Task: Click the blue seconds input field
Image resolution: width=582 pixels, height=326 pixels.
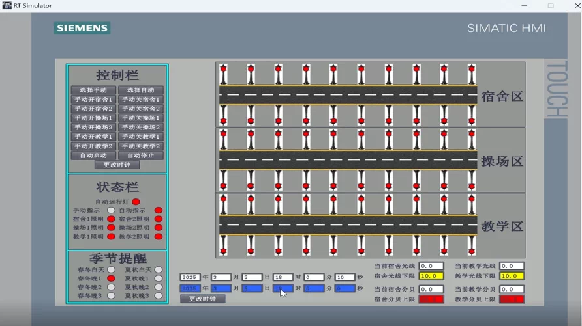Action: click(345, 288)
